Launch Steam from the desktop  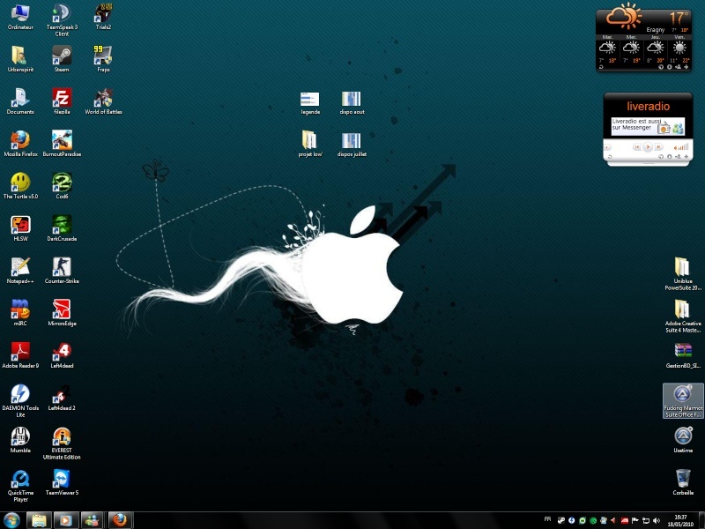click(62, 59)
